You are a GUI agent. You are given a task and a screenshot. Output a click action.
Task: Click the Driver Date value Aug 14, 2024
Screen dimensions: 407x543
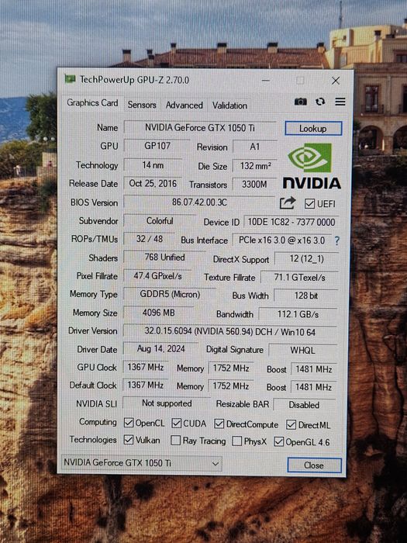(161, 349)
